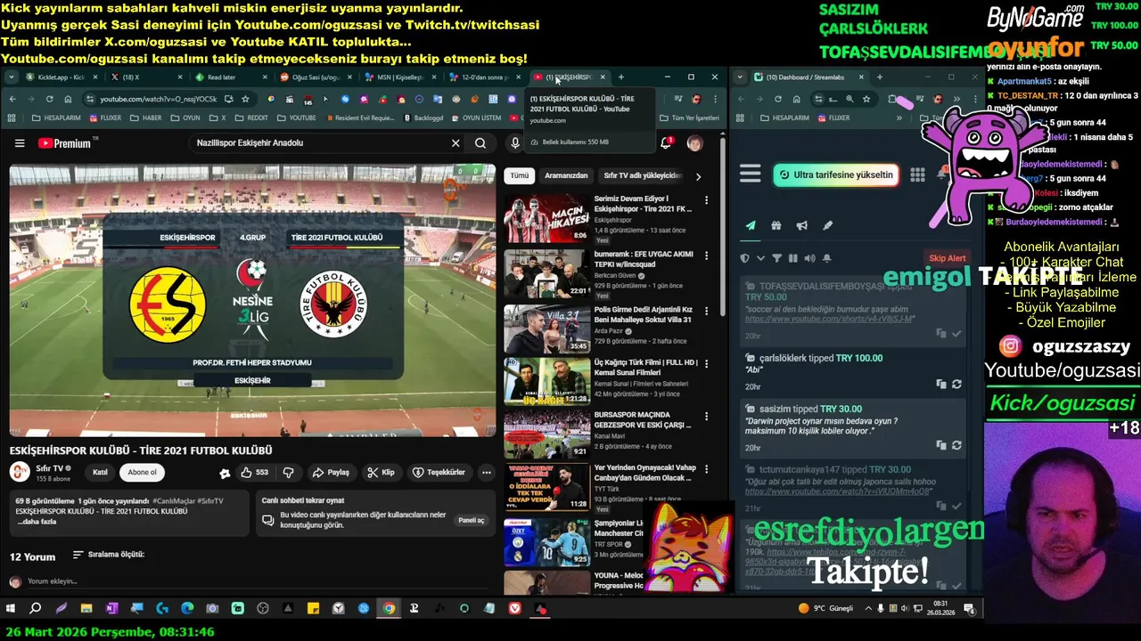Select Streamlabs highlighter icon tab
The image size is (1141, 641).
point(827,226)
